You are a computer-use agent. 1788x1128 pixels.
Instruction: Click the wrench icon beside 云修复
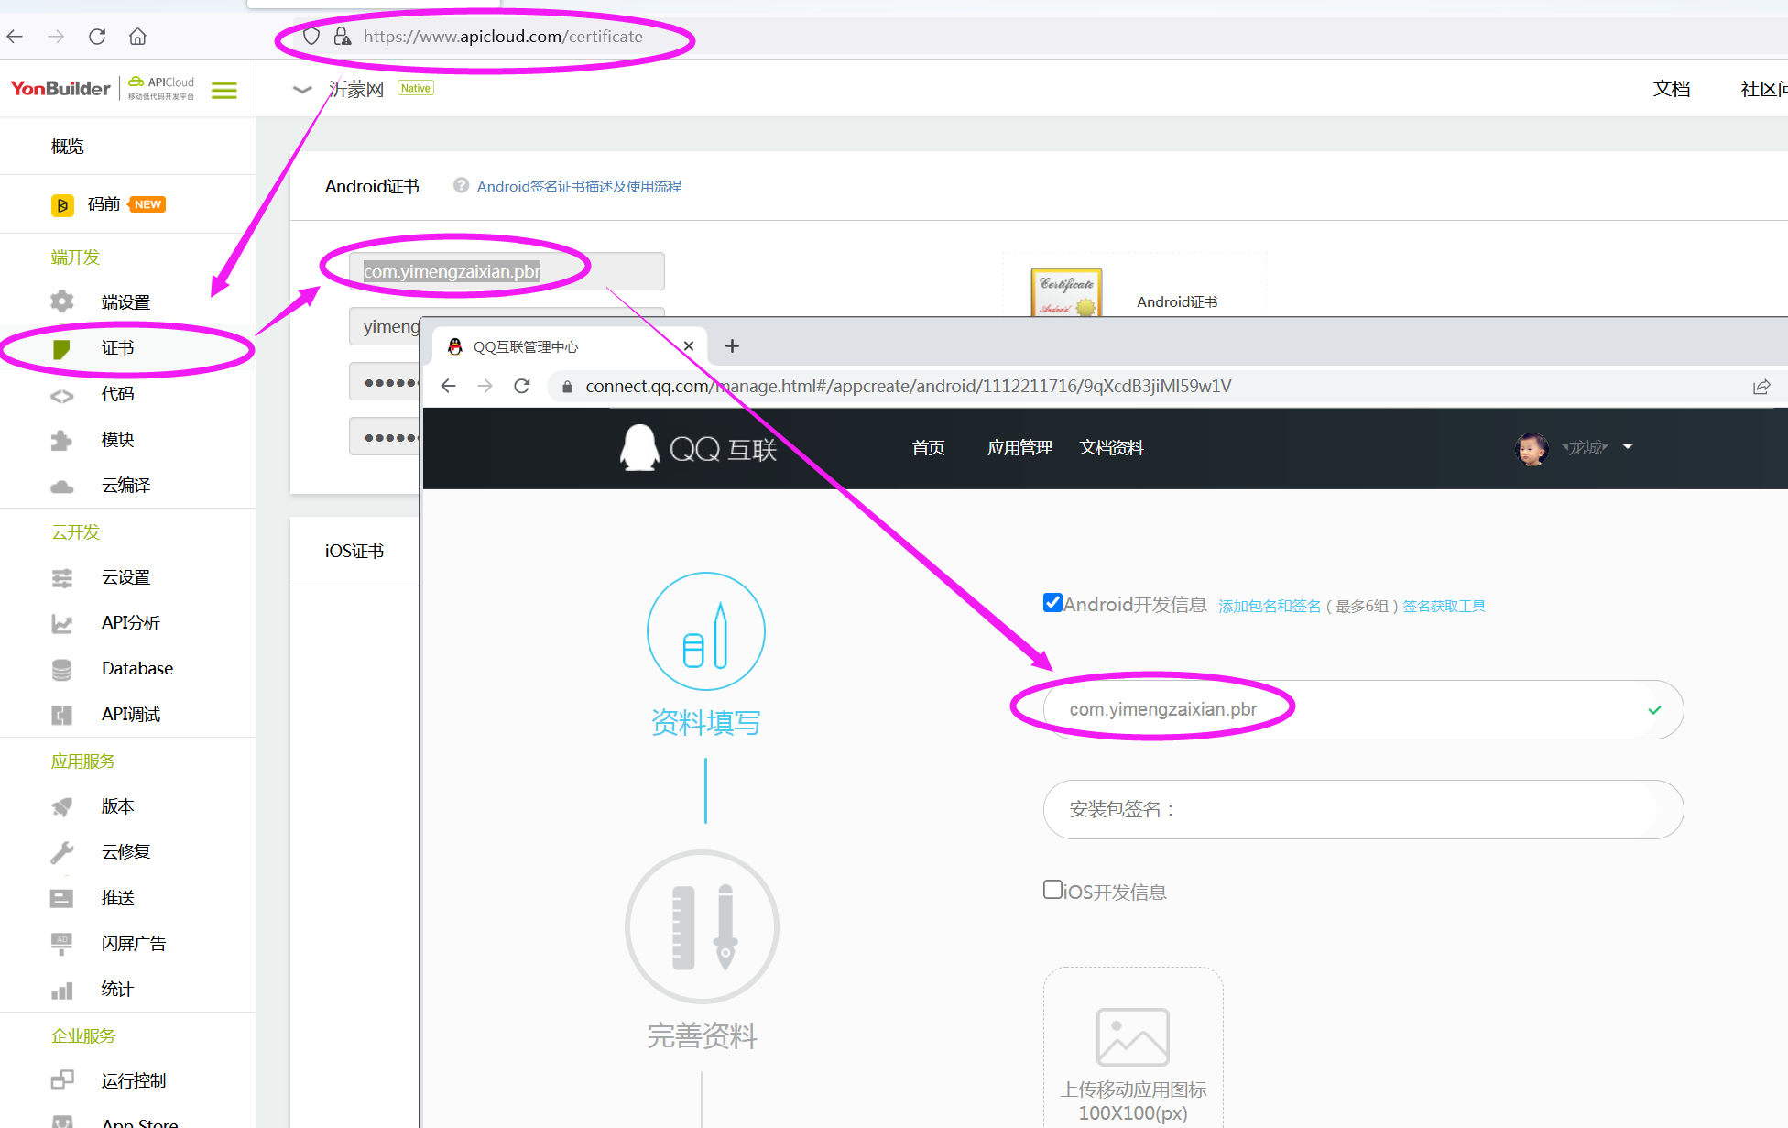[x=61, y=853]
